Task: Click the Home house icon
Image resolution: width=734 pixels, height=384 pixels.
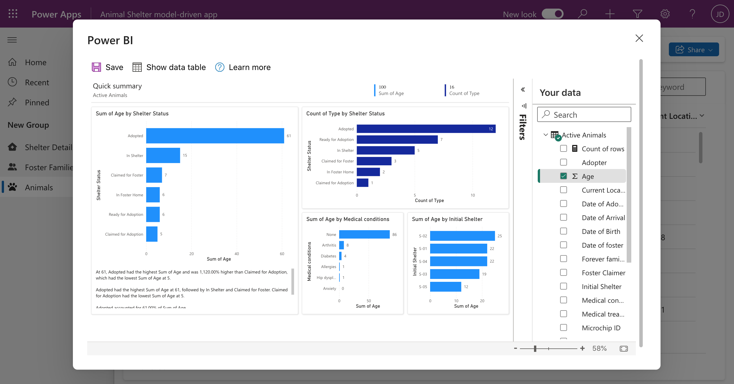Action: coord(12,62)
